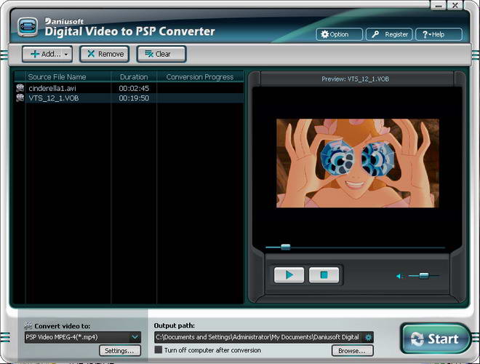Viewport: 480px width, 364px height.
Task: Mute audio with the speaker icon
Action: coord(399,277)
